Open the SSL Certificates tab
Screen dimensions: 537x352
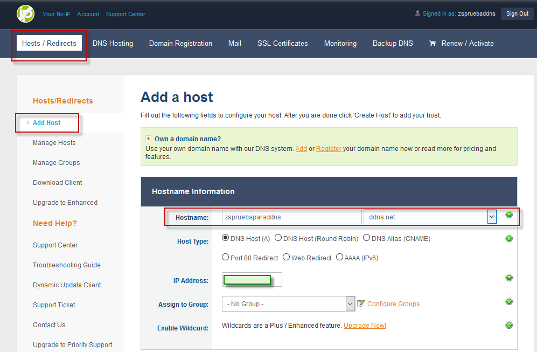pos(283,44)
